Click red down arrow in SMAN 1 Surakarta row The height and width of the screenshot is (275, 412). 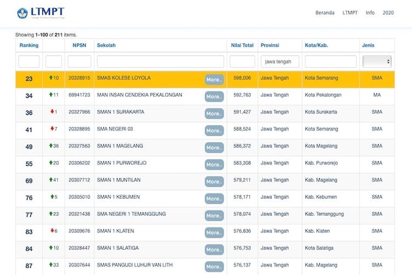[52, 112]
